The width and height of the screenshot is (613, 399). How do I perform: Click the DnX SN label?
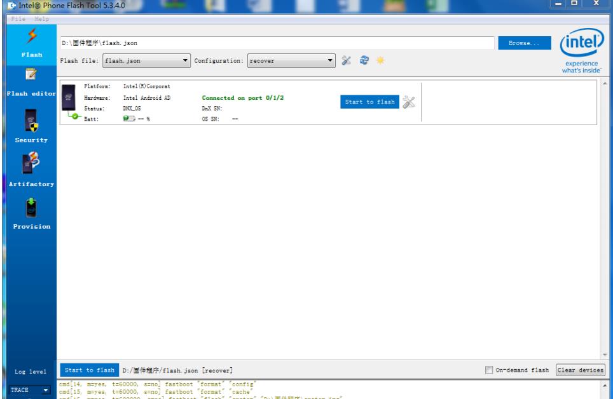coord(212,108)
